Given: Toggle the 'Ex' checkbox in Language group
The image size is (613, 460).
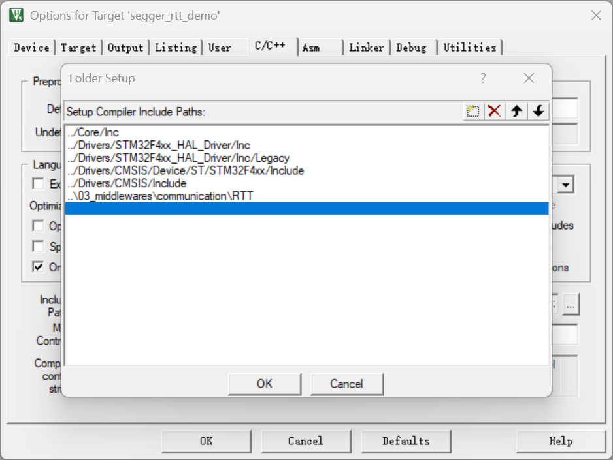Looking at the screenshot, I should [38, 183].
